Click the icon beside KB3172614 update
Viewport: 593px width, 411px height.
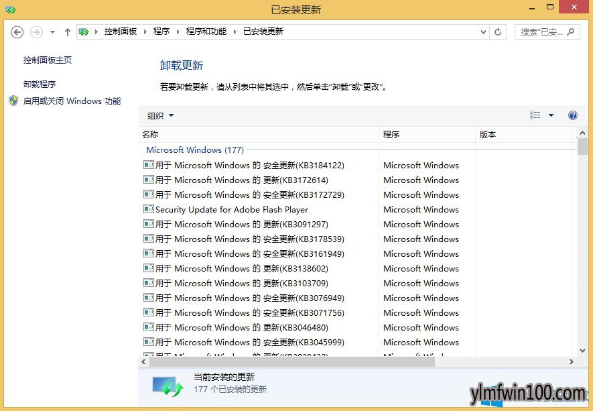click(149, 180)
